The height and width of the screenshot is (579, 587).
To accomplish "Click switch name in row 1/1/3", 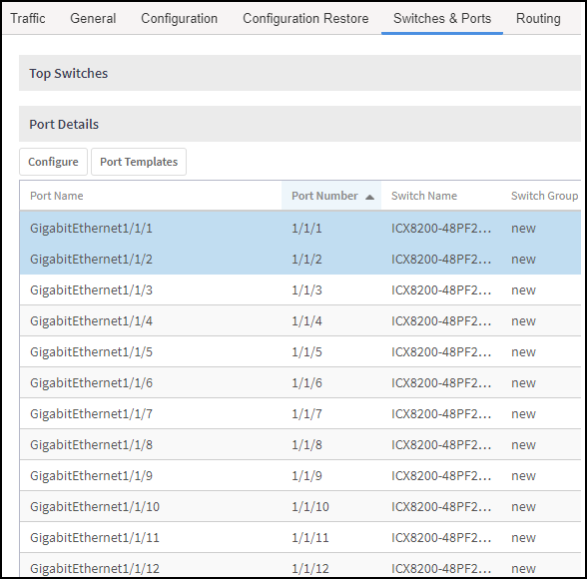I will coord(441,290).
